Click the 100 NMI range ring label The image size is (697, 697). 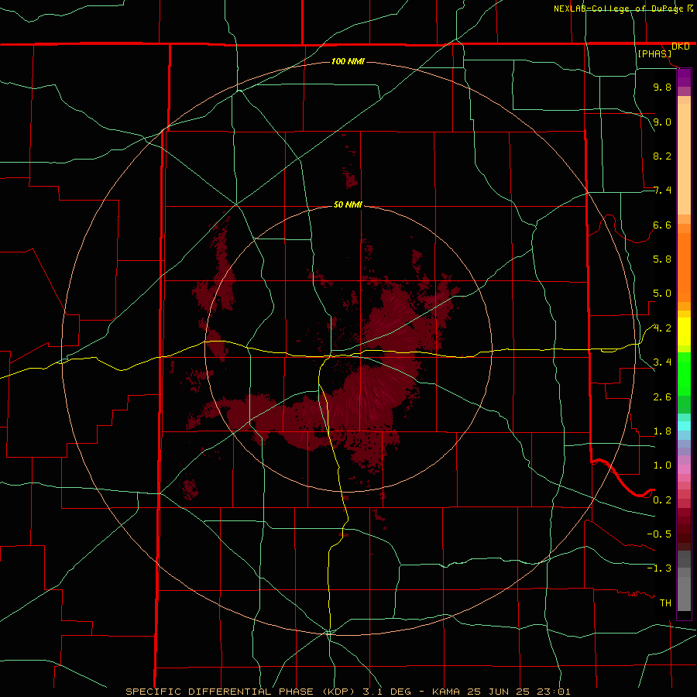coord(348,61)
